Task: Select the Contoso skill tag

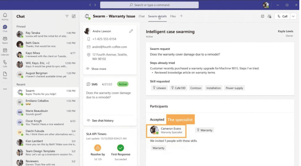Action: (195, 88)
